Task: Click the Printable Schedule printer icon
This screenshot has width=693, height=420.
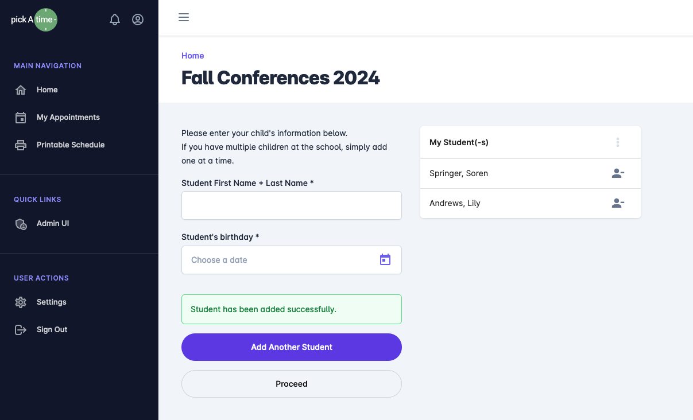Action: 21,145
